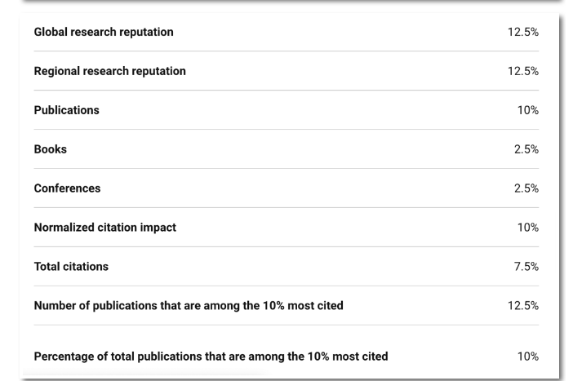
Task: Click the divider line below Total citations
Action: click(x=286, y=286)
